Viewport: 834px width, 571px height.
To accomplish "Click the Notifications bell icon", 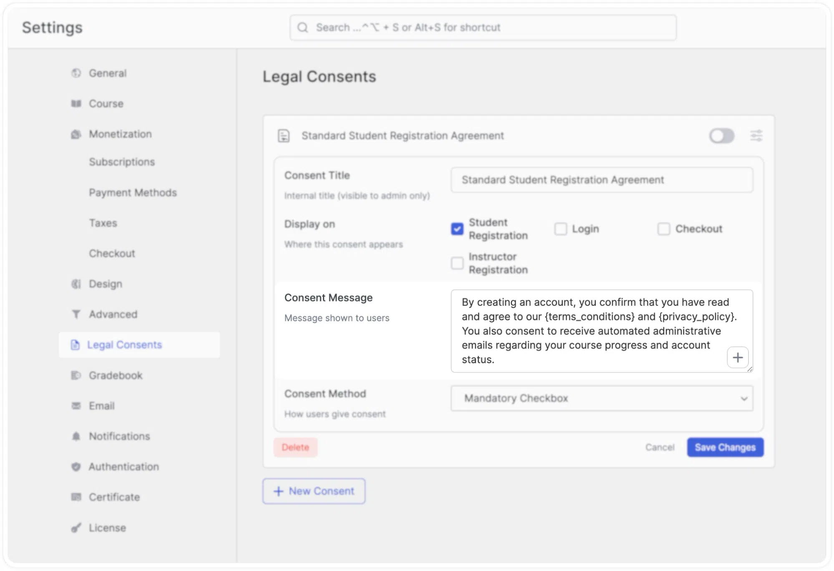I will click(76, 436).
